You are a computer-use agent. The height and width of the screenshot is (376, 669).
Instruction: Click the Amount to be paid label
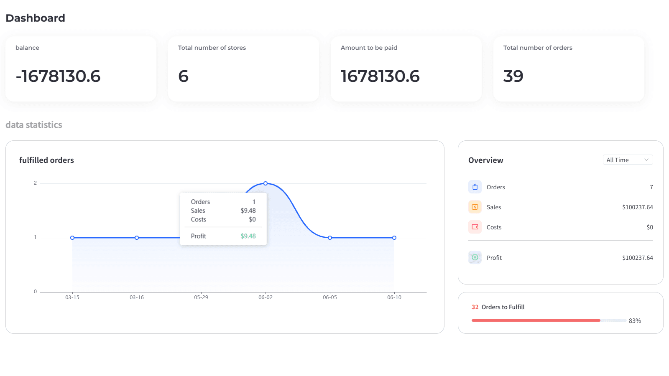coord(369,48)
